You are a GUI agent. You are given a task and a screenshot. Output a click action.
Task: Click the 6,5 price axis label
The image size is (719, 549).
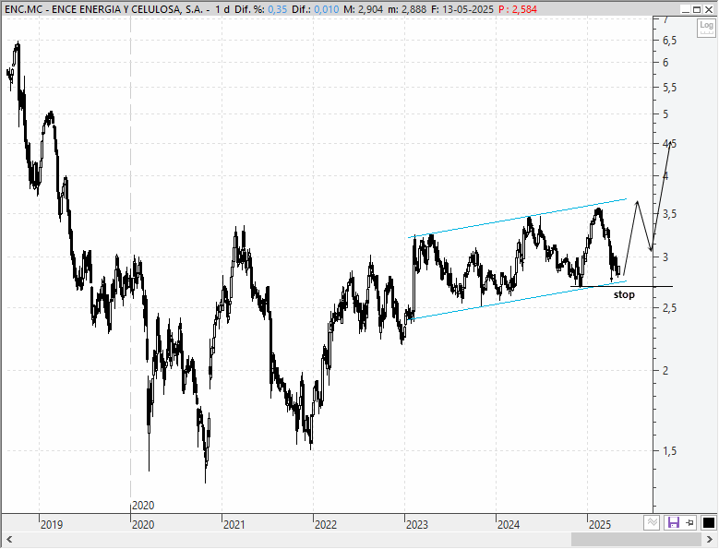[669, 41]
